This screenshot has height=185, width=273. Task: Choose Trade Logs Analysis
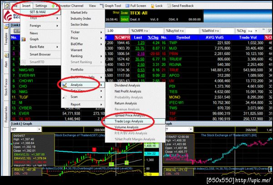[x=129, y=121]
